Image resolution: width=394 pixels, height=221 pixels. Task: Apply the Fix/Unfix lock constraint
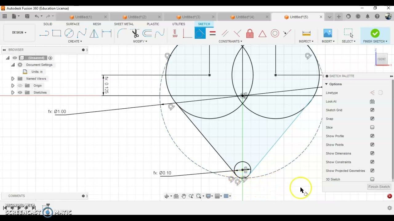250,33
